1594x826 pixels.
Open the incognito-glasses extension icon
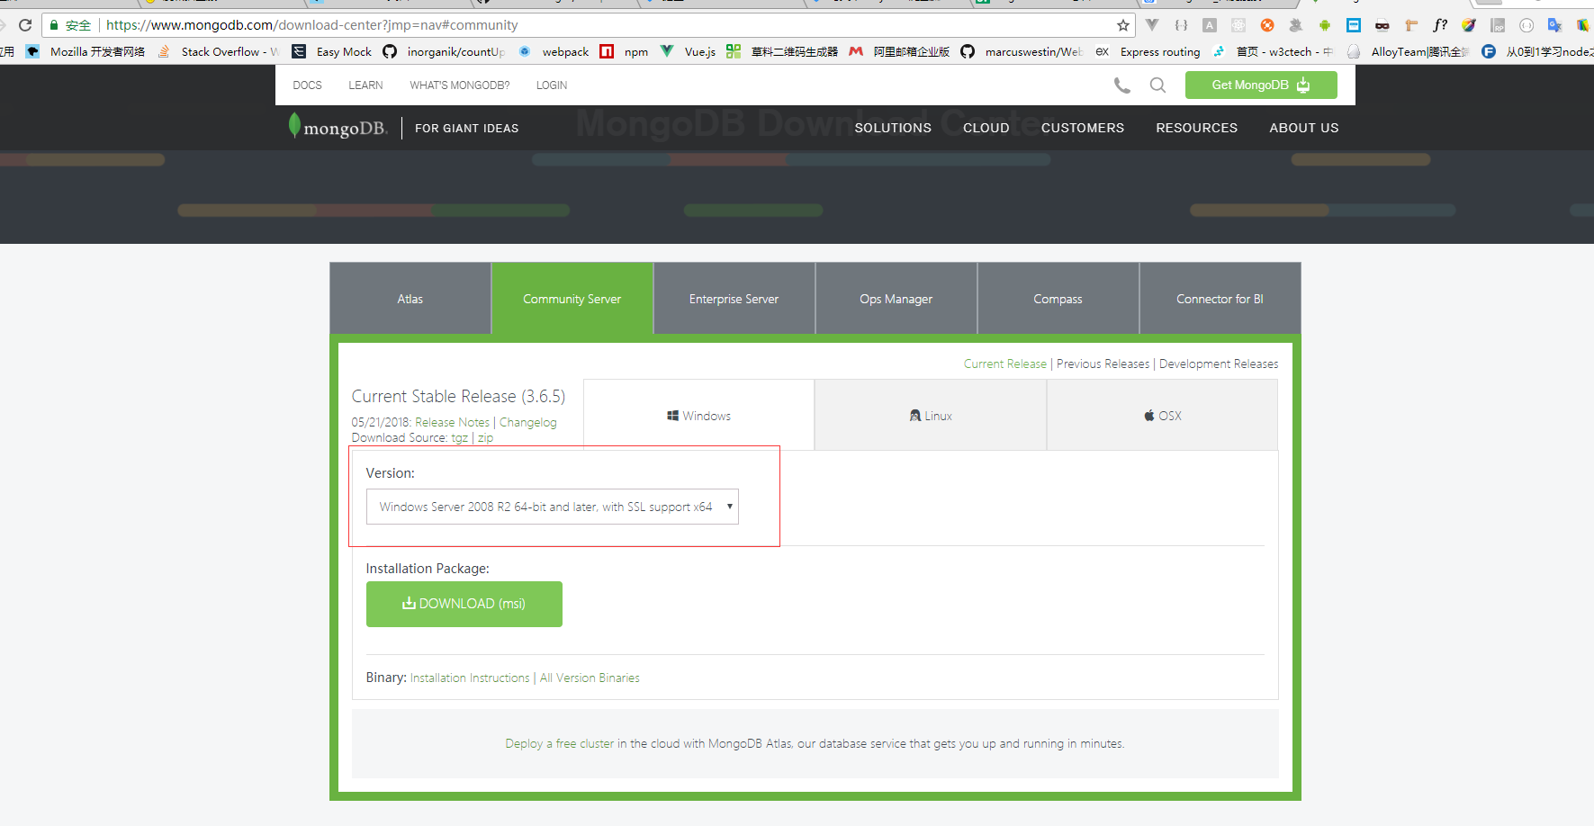(1382, 25)
